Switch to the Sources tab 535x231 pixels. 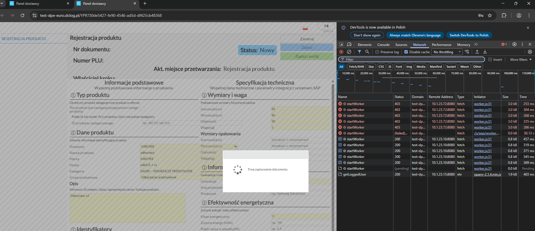[x=401, y=45]
